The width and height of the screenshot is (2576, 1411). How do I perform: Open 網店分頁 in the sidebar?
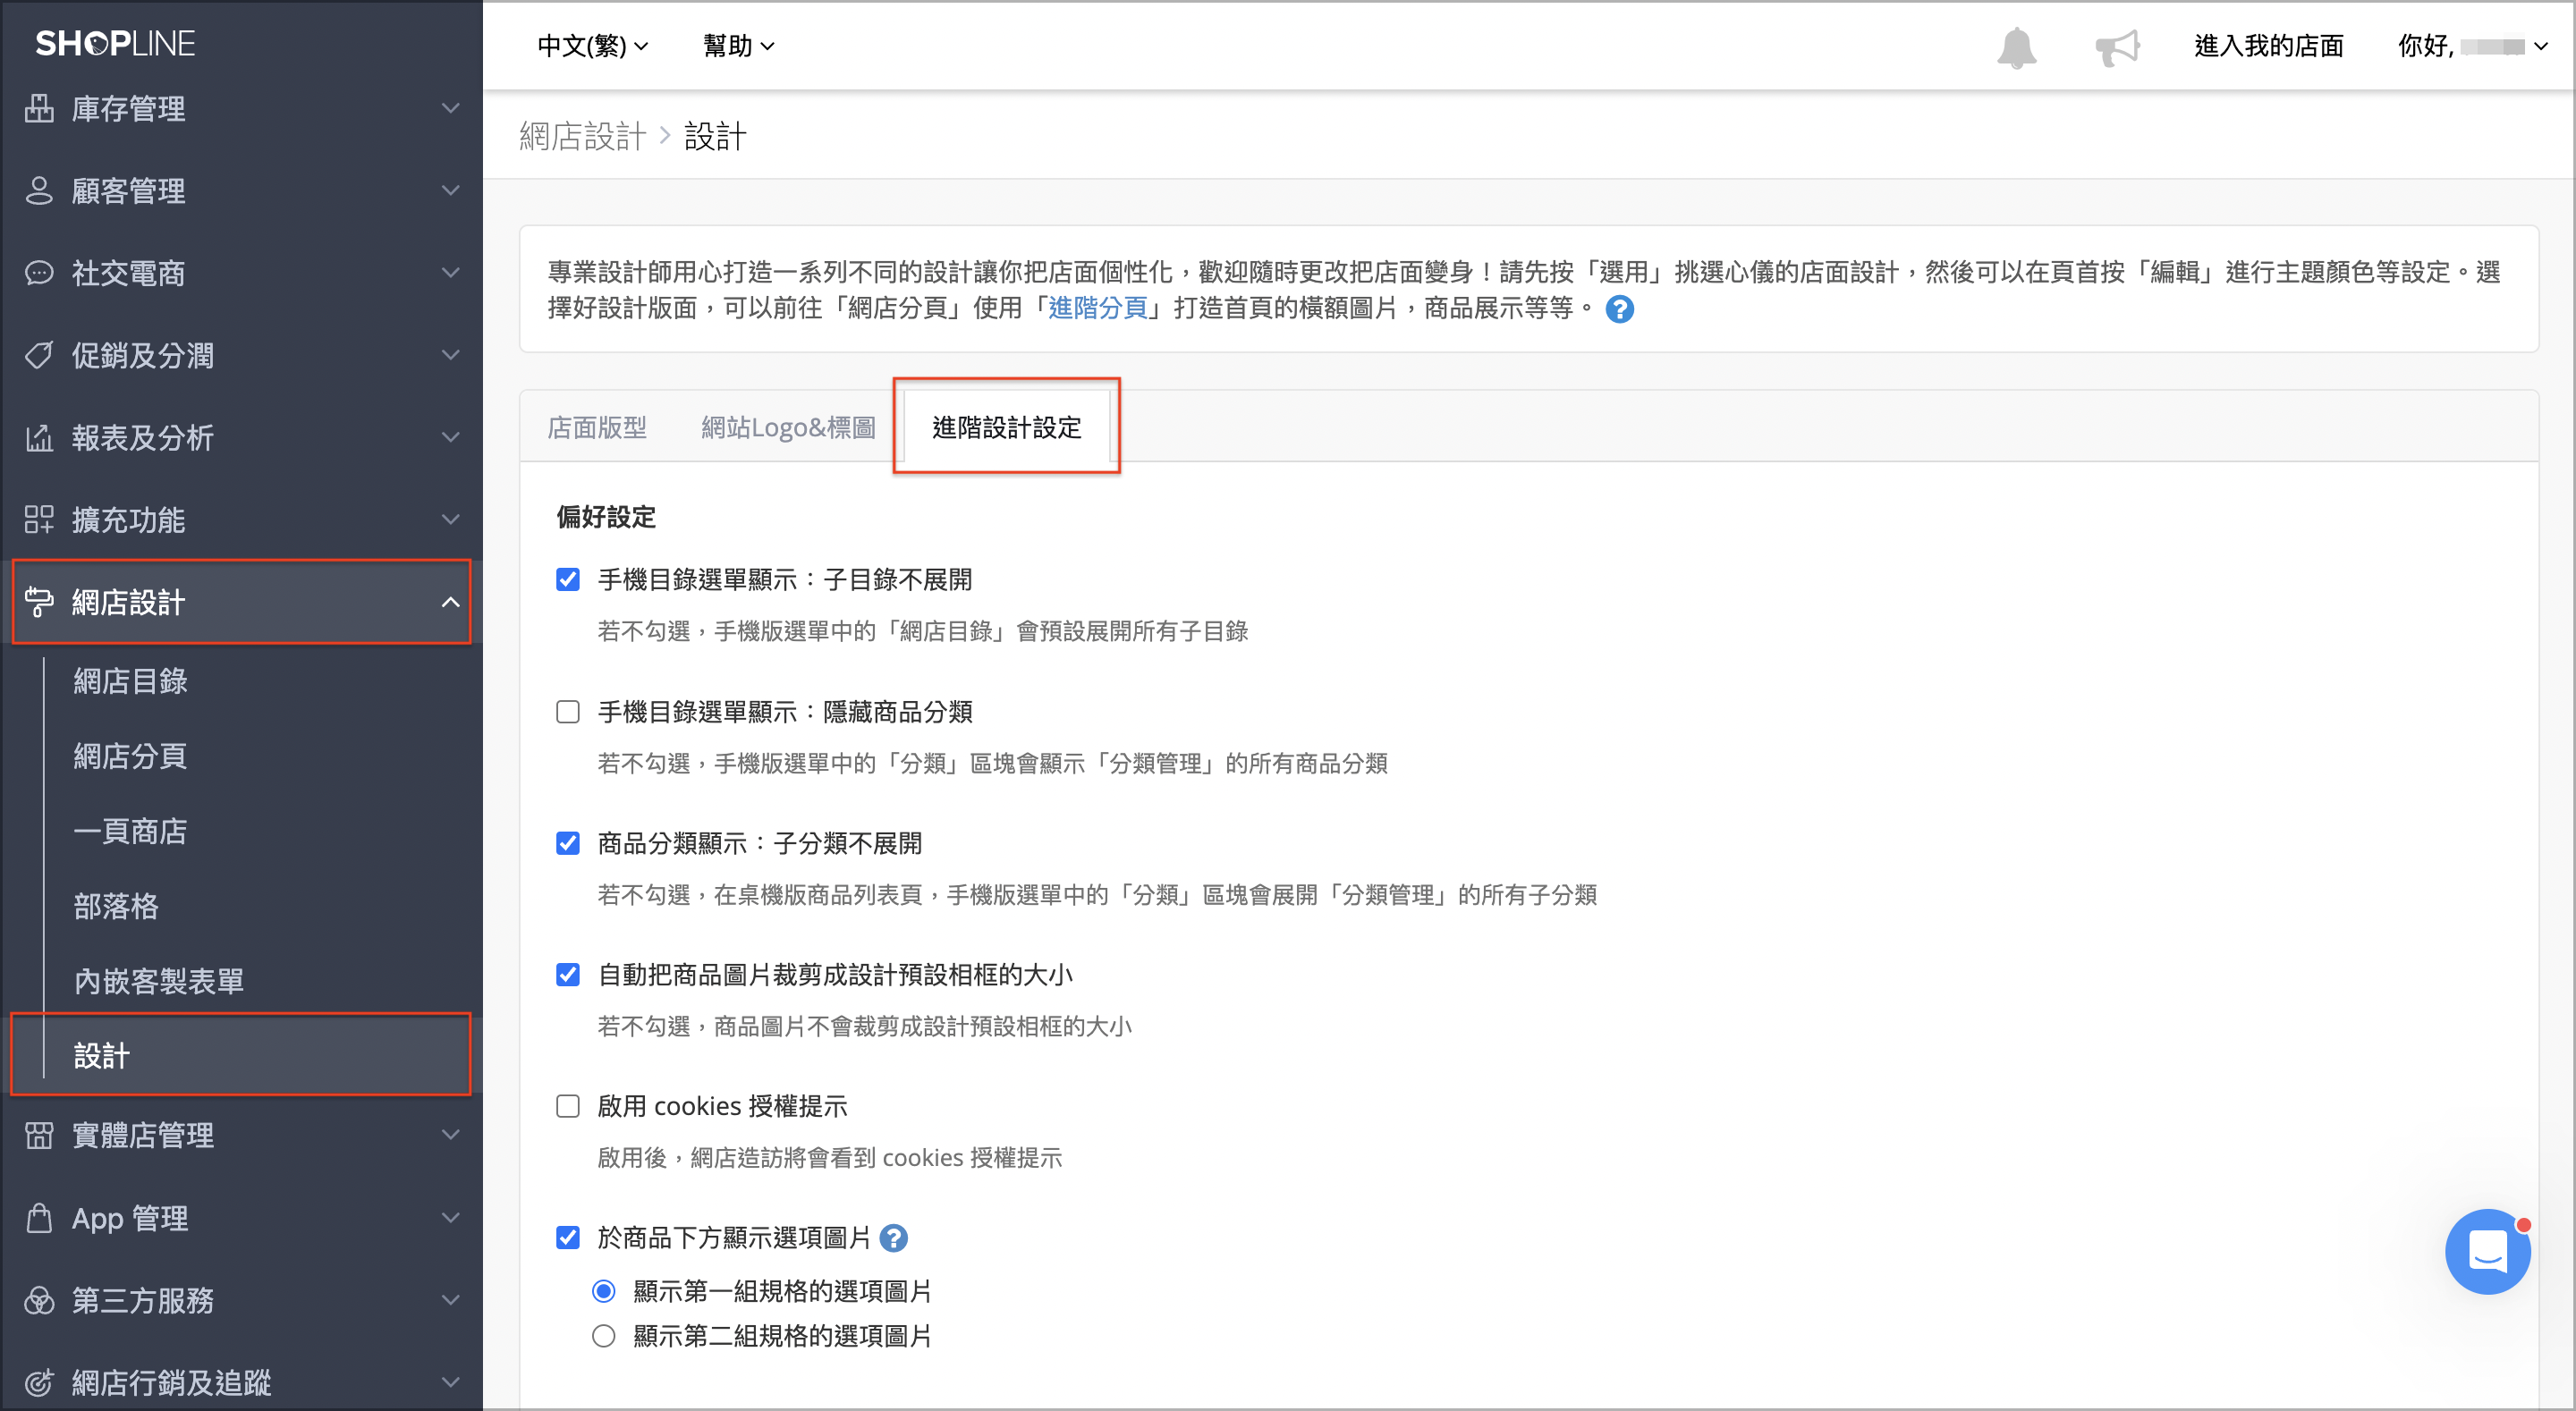pyautogui.click(x=130, y=756)
